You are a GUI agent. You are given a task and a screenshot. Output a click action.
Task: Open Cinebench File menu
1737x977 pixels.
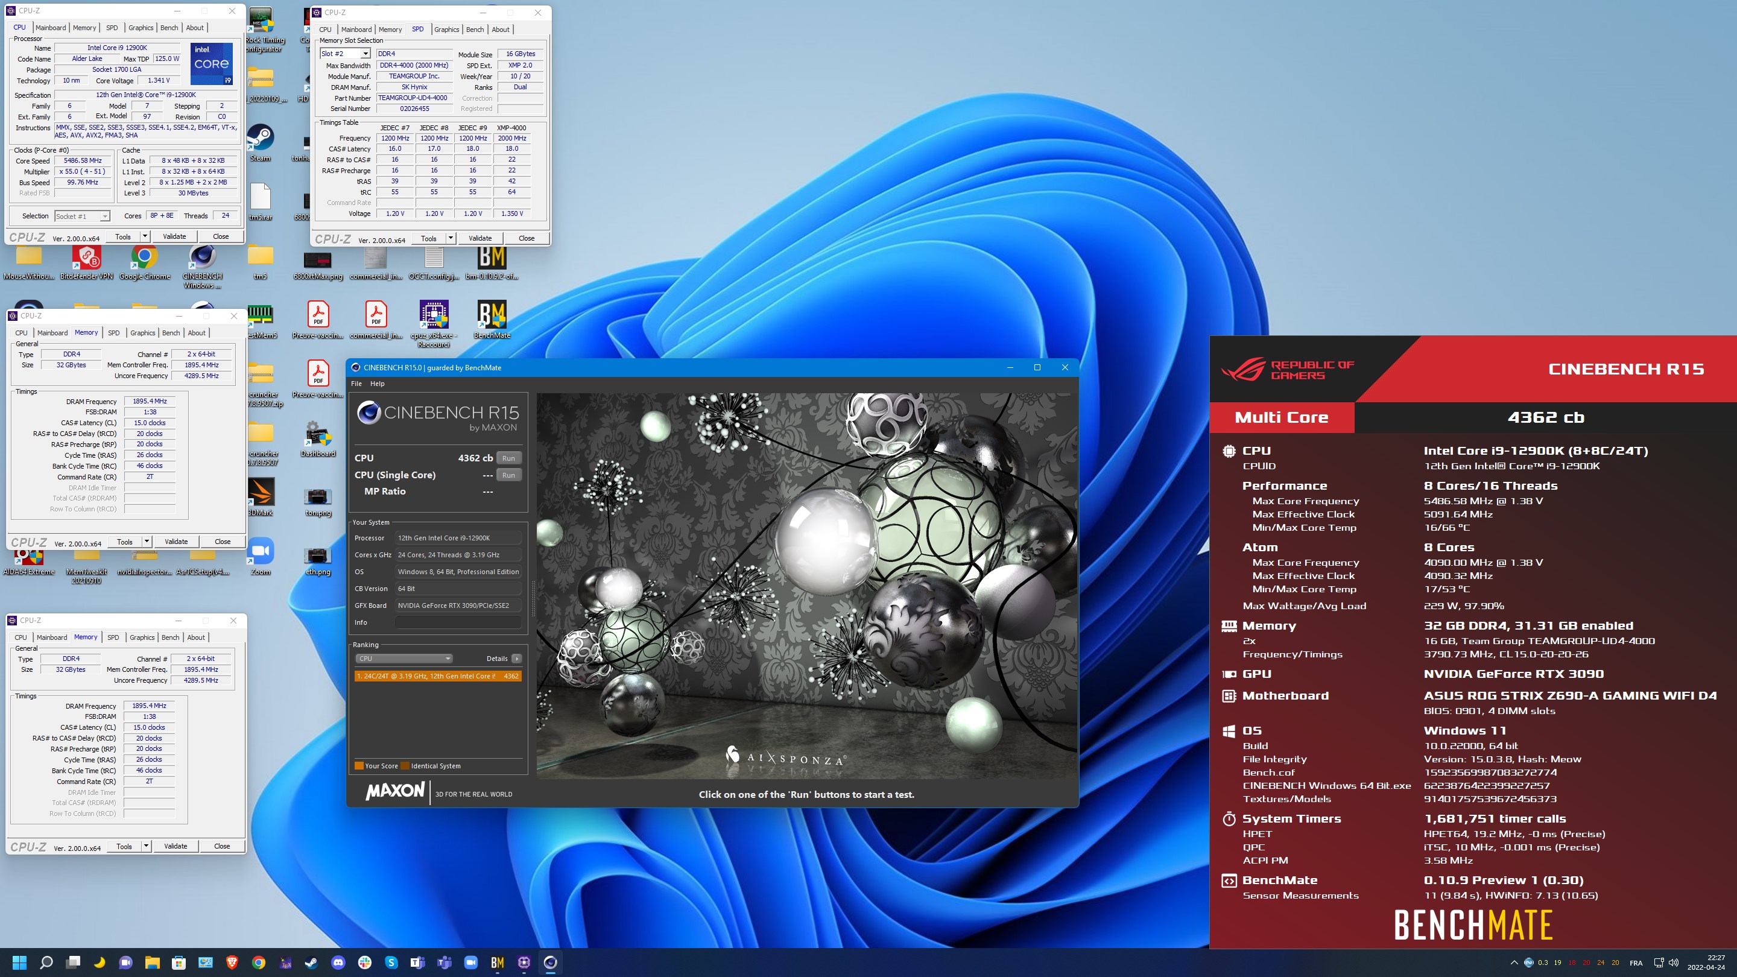pos(356,384)
